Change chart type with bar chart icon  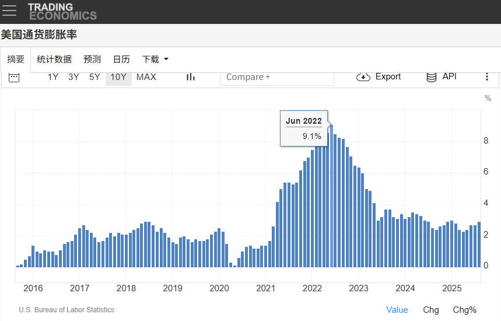click(190, 77)
